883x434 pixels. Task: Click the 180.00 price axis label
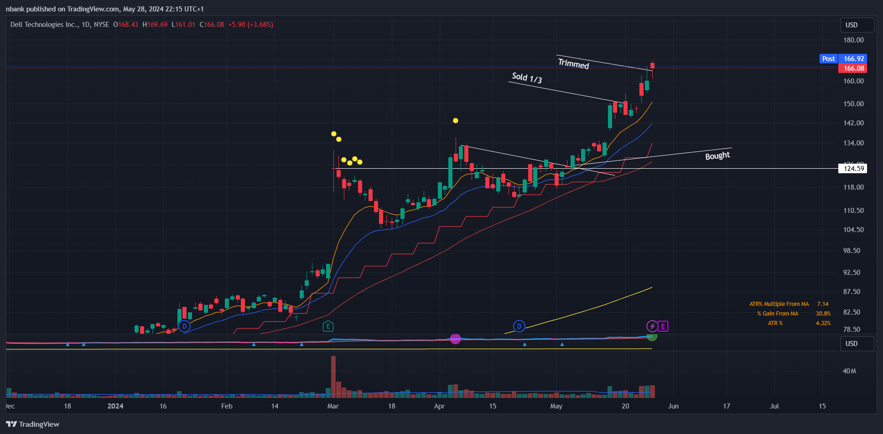(x=853, y=40)
